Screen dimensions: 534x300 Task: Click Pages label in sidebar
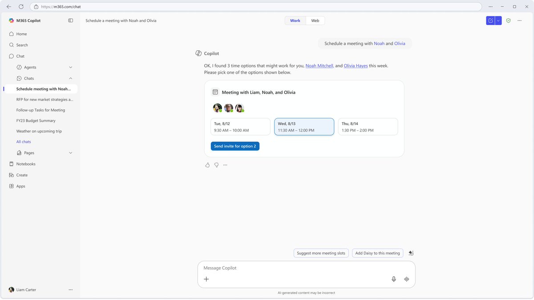click(x=29, y=153)
